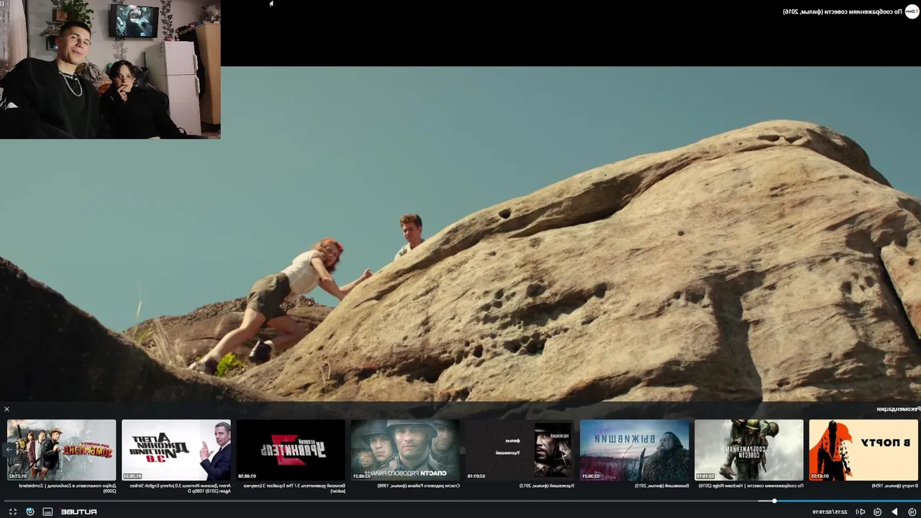This screenshot has height=518, width=921.
Task: Click the Рекомендации heading label
Action: tap(897, 409)
